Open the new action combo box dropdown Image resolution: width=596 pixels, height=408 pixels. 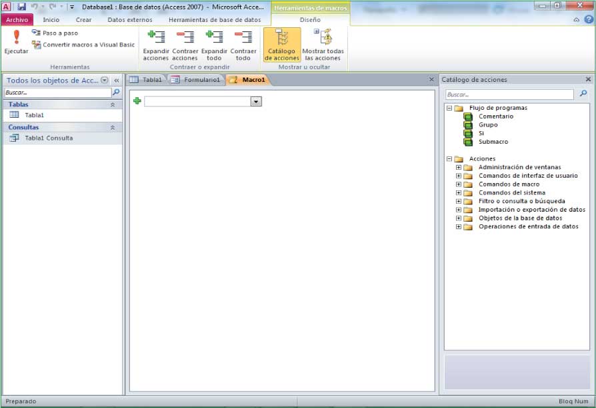tap(256, 101)
